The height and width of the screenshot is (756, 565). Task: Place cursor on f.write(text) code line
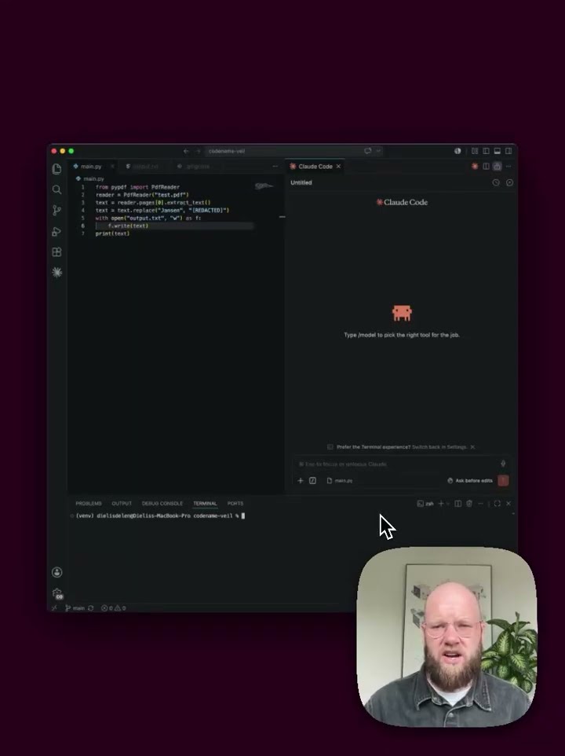[128, 226]
